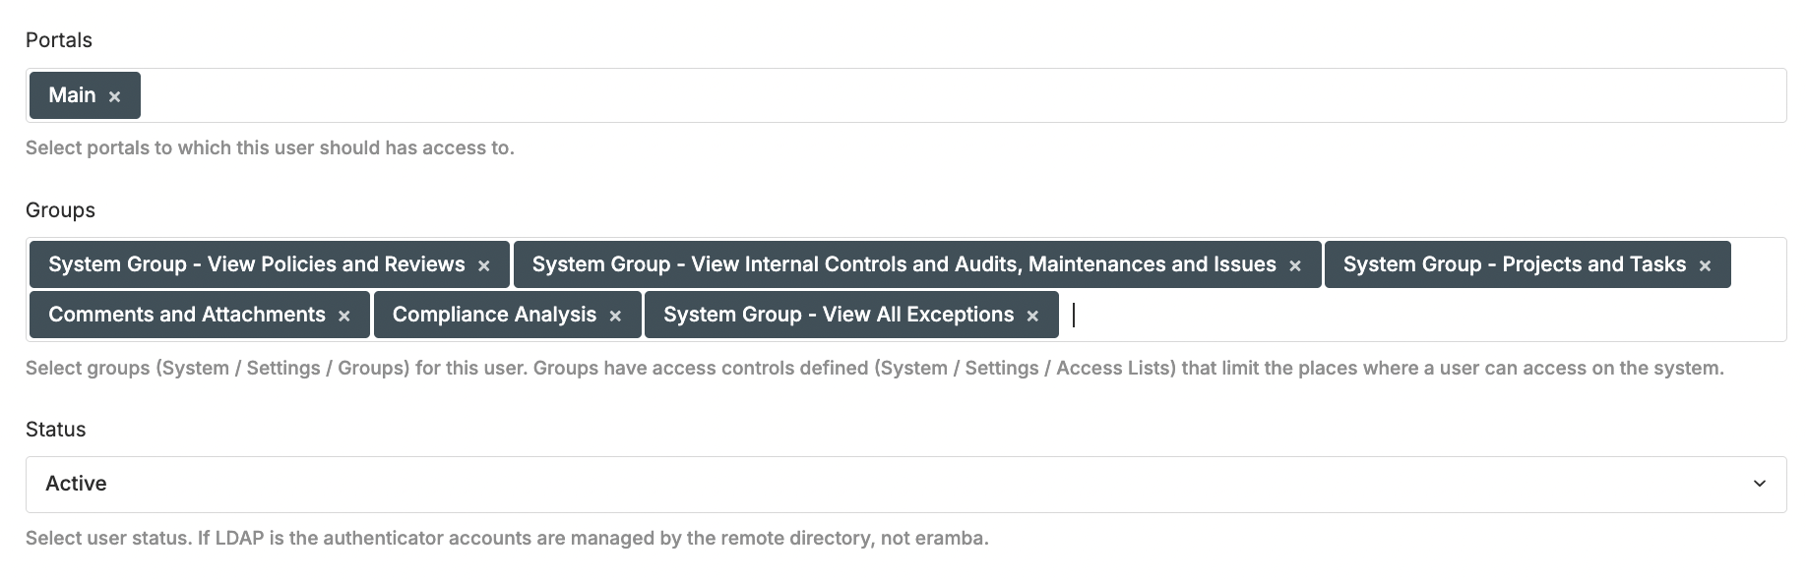Click the Compliance Analysis tag text
Viewport: 1807px width, 580px height.
[x=494, y=315]
